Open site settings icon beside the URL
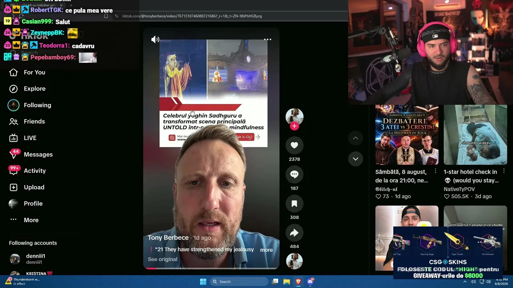This screenshot has height=288, width=513. (116, 16)
